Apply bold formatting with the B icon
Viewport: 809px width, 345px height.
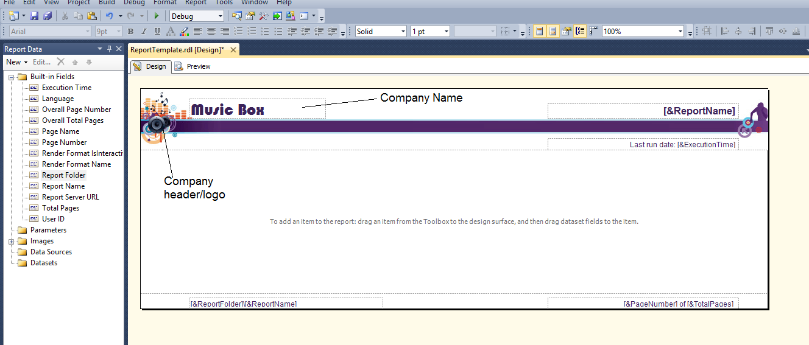pos(130,31)
